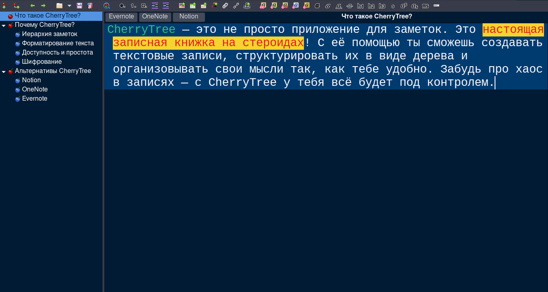The image size is (548, 292).
Task: Apply h1 heading style
Action: point(360,6)
